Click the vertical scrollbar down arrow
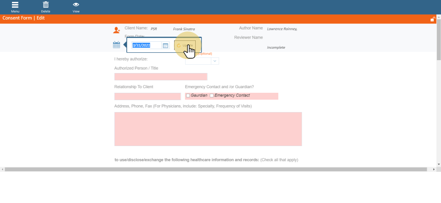Image resolution: width=441 pixels, height=203 pixels. click(438, 164)
